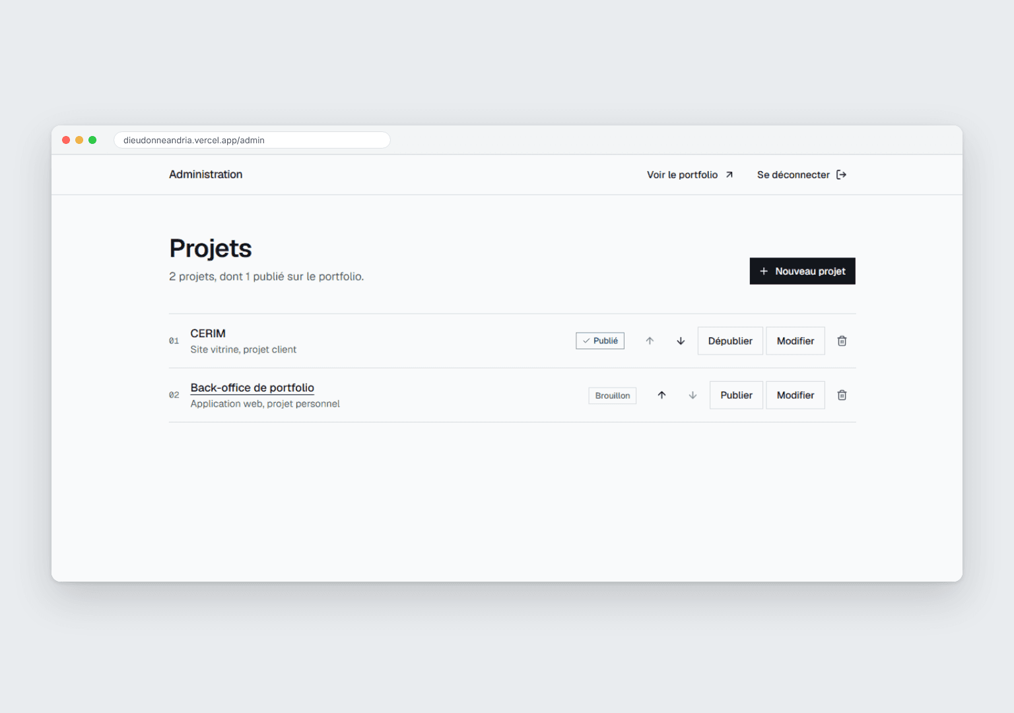1014x713 pixels.
Task: Click the Brouillon status badge
Action: click(x=613, y=395)
